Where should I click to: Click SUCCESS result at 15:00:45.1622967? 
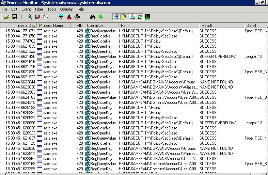208,159
